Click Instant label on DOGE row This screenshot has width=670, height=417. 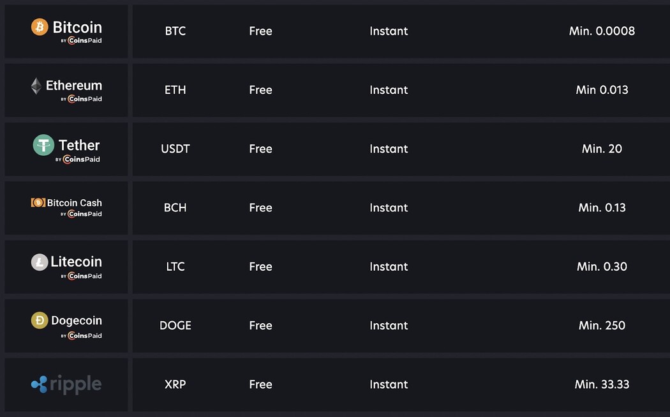389,325
